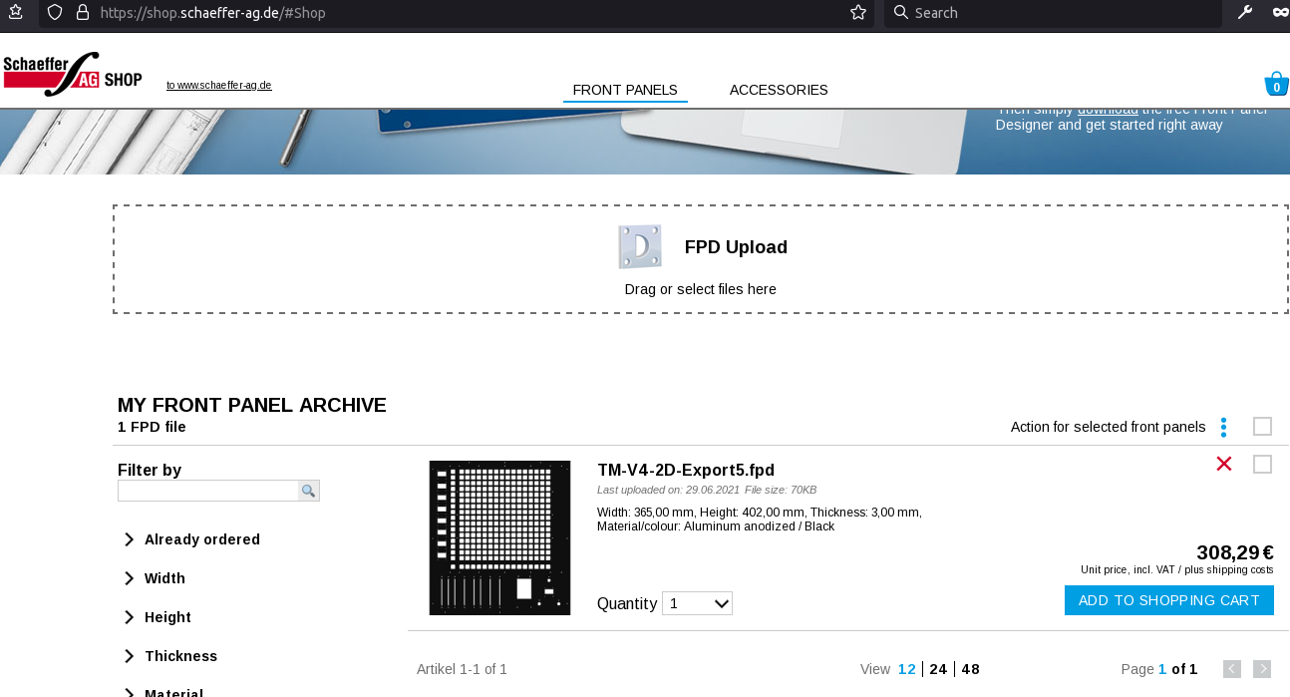The width and height of the screenshot is (1290, 697).
Task: Click the Filter by text field
Action: 207,491
